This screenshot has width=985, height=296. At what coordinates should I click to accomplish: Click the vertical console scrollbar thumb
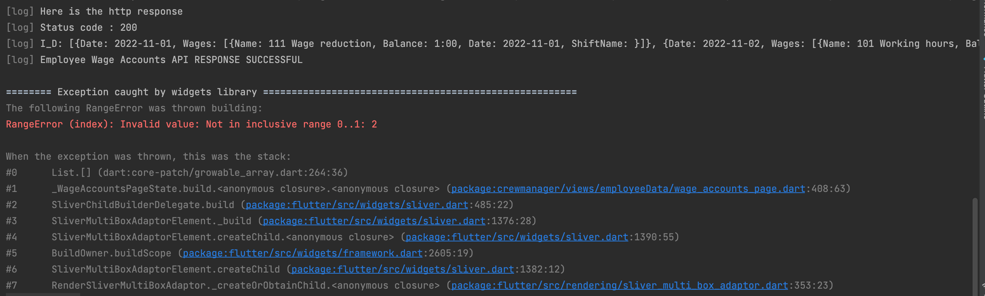pyautogui.click(x=975, y=247)
